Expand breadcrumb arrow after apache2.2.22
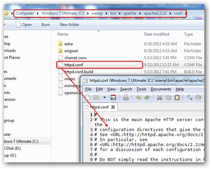 point(170,13)
